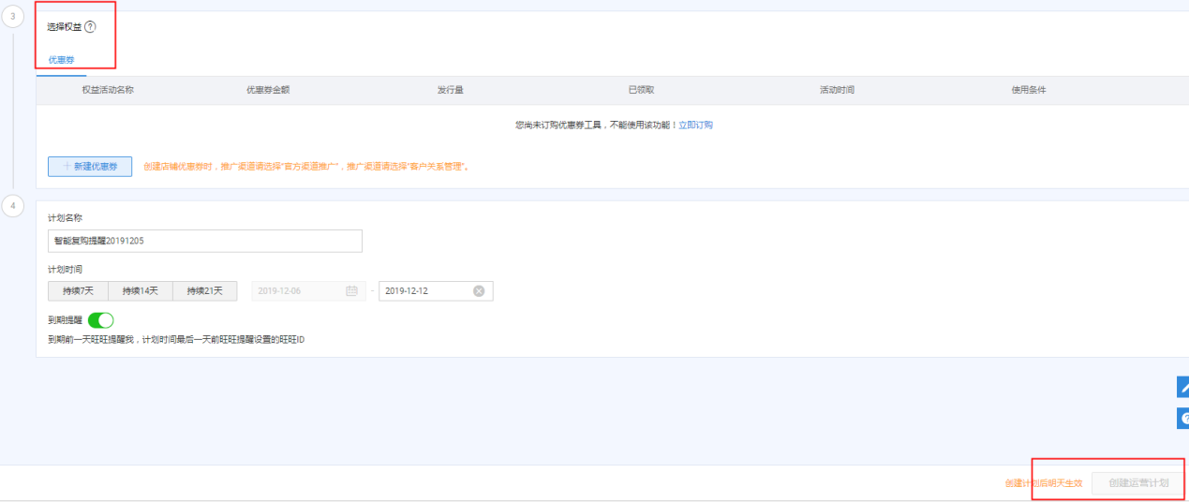This screenshot has height=502, width=1189.
Task: Click the 创建运营计划 button
Action: pyautogui.click(x=1137, y=483)
